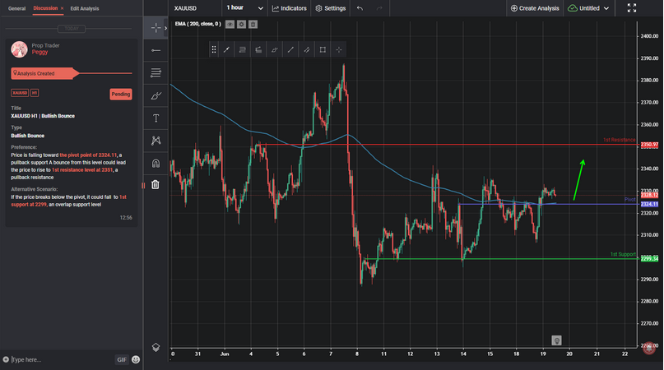
Task: Focus the Type here message field
Action: click(62, 359)
